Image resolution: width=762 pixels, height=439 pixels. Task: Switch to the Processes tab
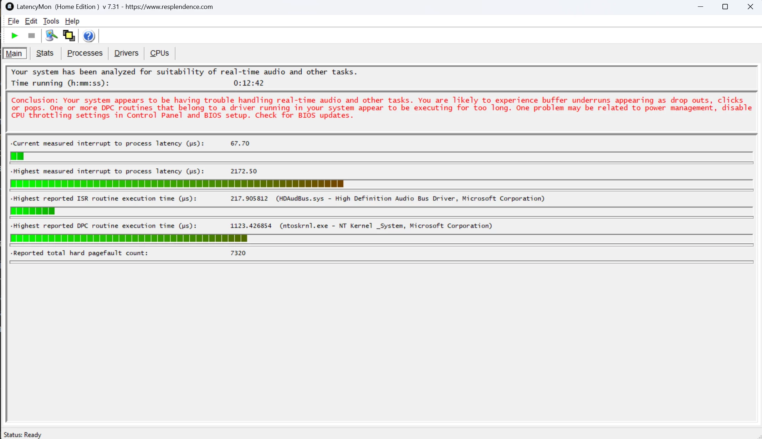pyautogui.click(x=85, y=53)
